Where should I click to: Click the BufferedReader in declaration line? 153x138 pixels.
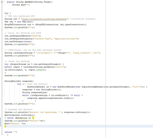click(x=87, y=87)
